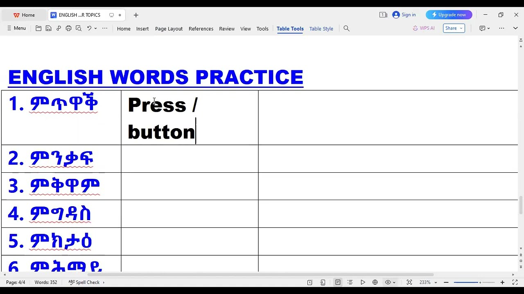Switch to the Page Layout tab
Screen dimensions: 524x294
coord(169,29)
